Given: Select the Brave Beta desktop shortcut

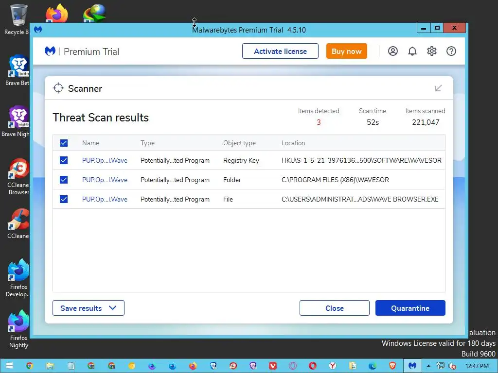Looking at the screenshot, I should [x=18, y=70].
